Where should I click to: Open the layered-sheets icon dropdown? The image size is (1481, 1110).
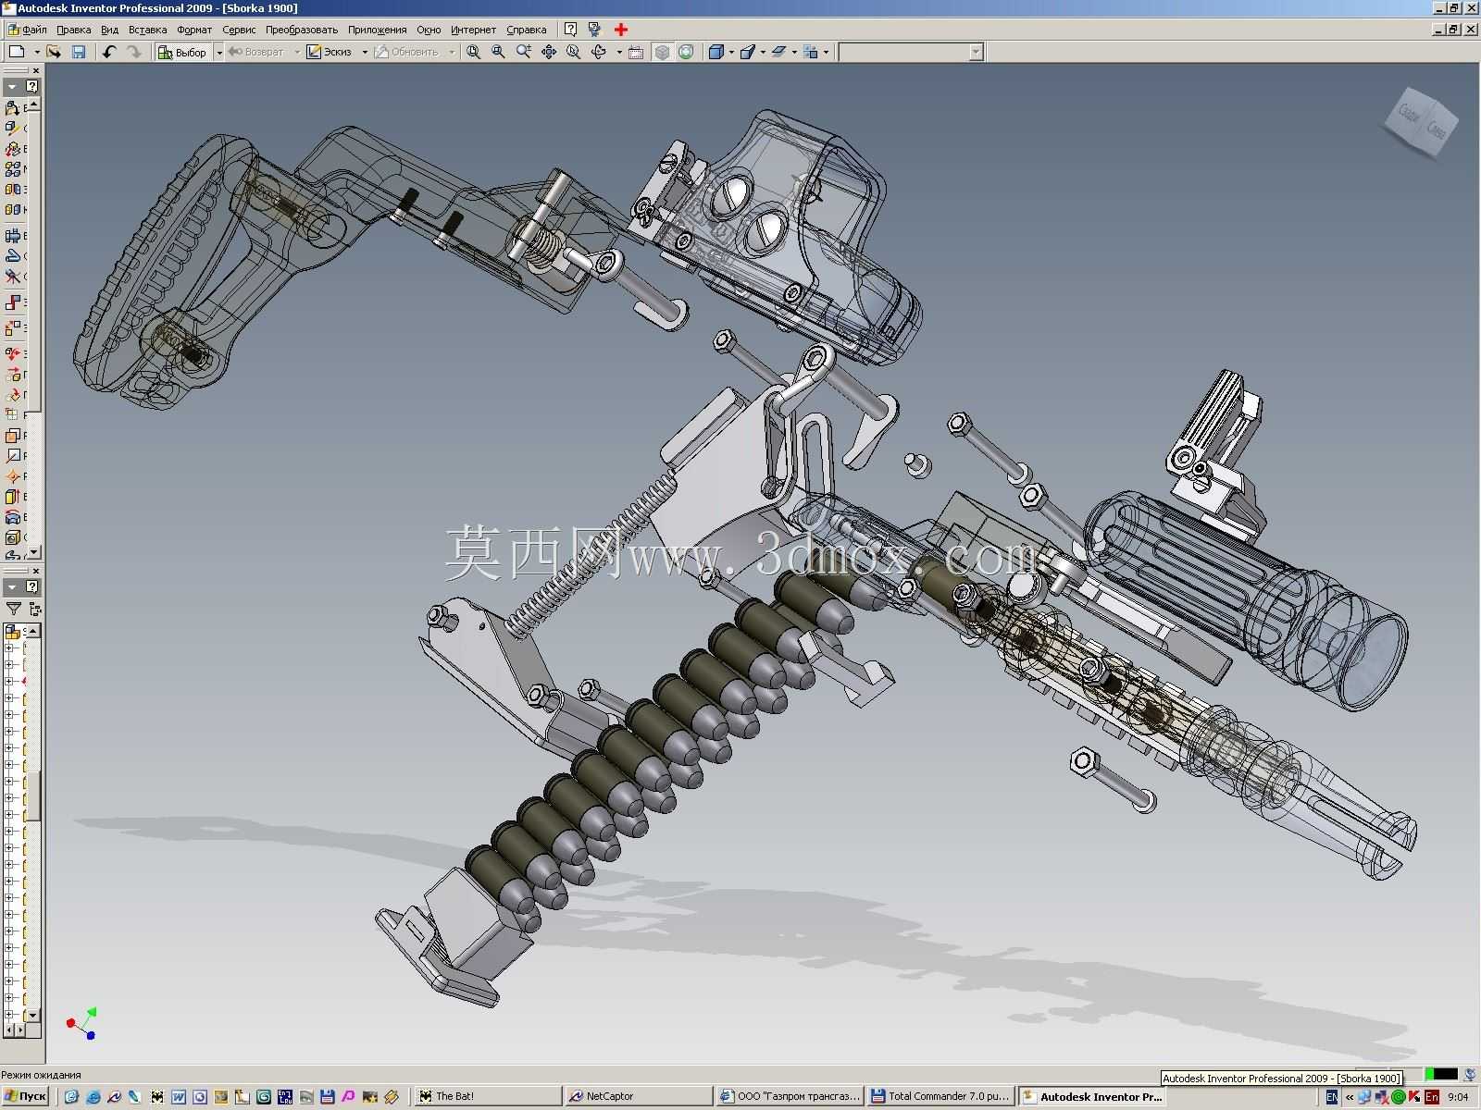tap(794, 52)
